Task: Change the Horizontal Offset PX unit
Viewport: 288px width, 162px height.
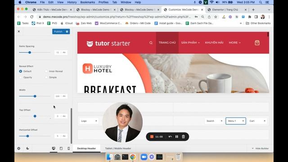Action: tap(64, 136)
